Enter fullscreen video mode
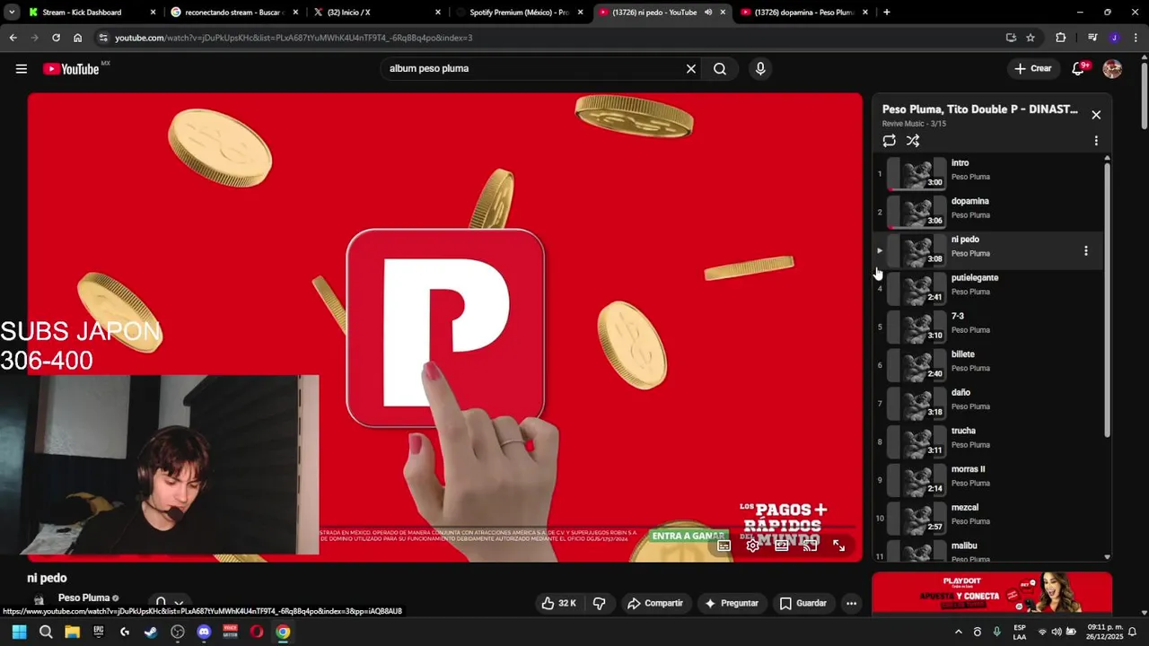This screenshot has width=1149, height=646. pos(838,546)
